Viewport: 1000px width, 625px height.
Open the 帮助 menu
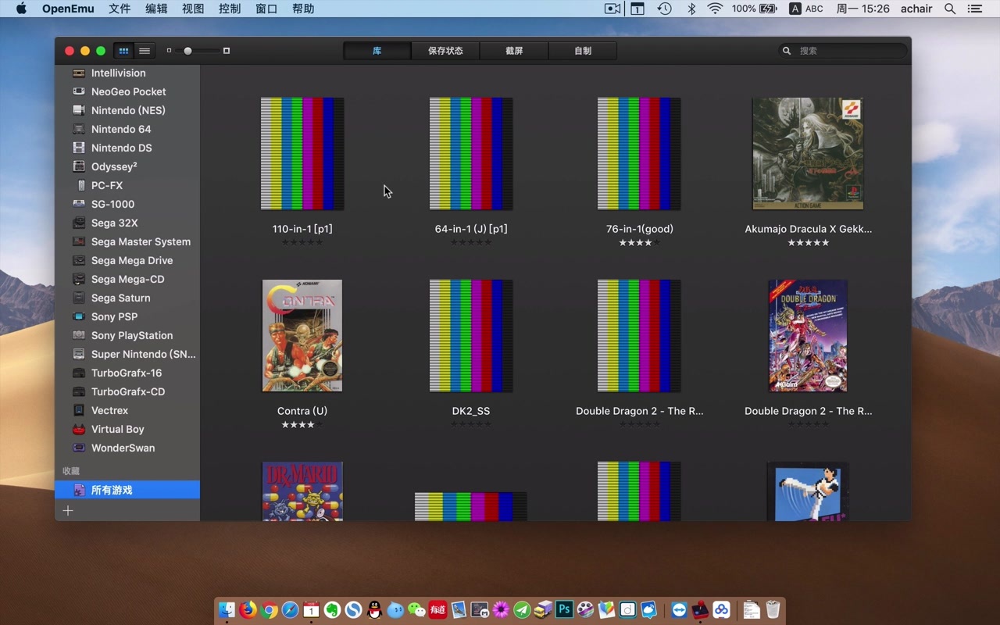coord(303,9)
